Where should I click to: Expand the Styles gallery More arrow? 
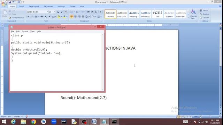(x=188, y=17)
